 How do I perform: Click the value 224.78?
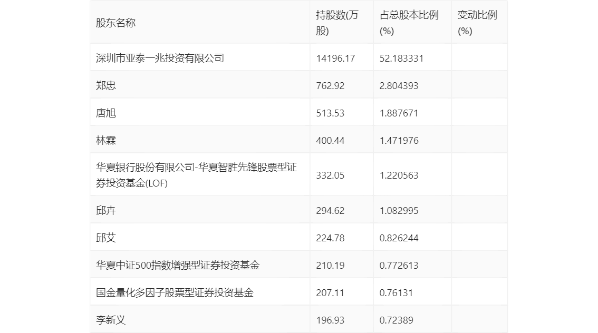pyautogui.click(x=330, y=238)
